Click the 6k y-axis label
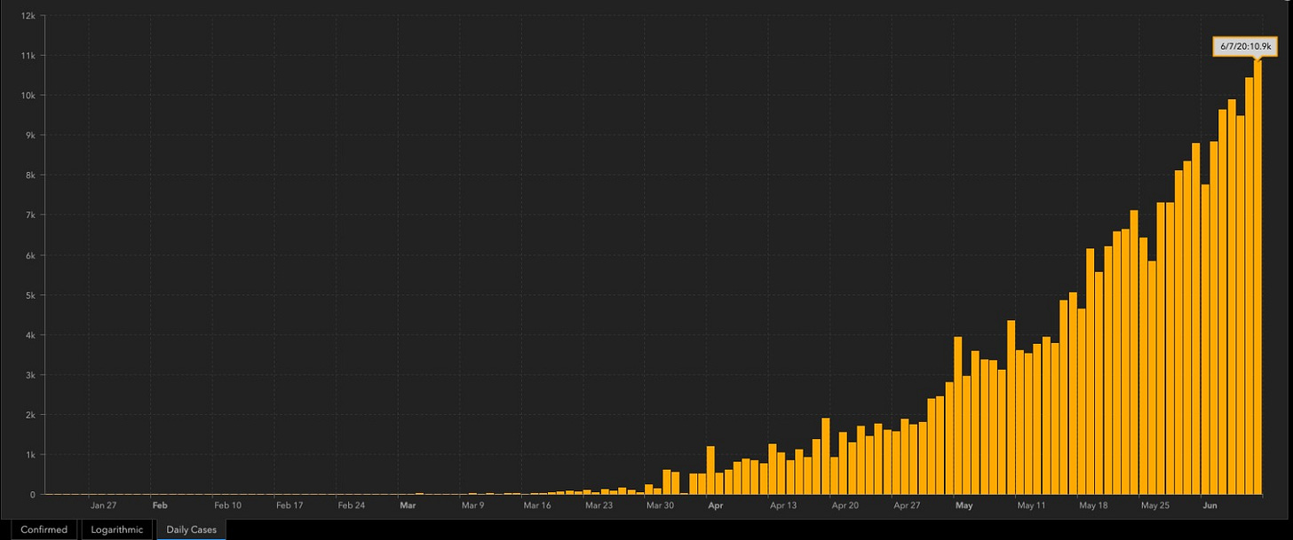 30,255
